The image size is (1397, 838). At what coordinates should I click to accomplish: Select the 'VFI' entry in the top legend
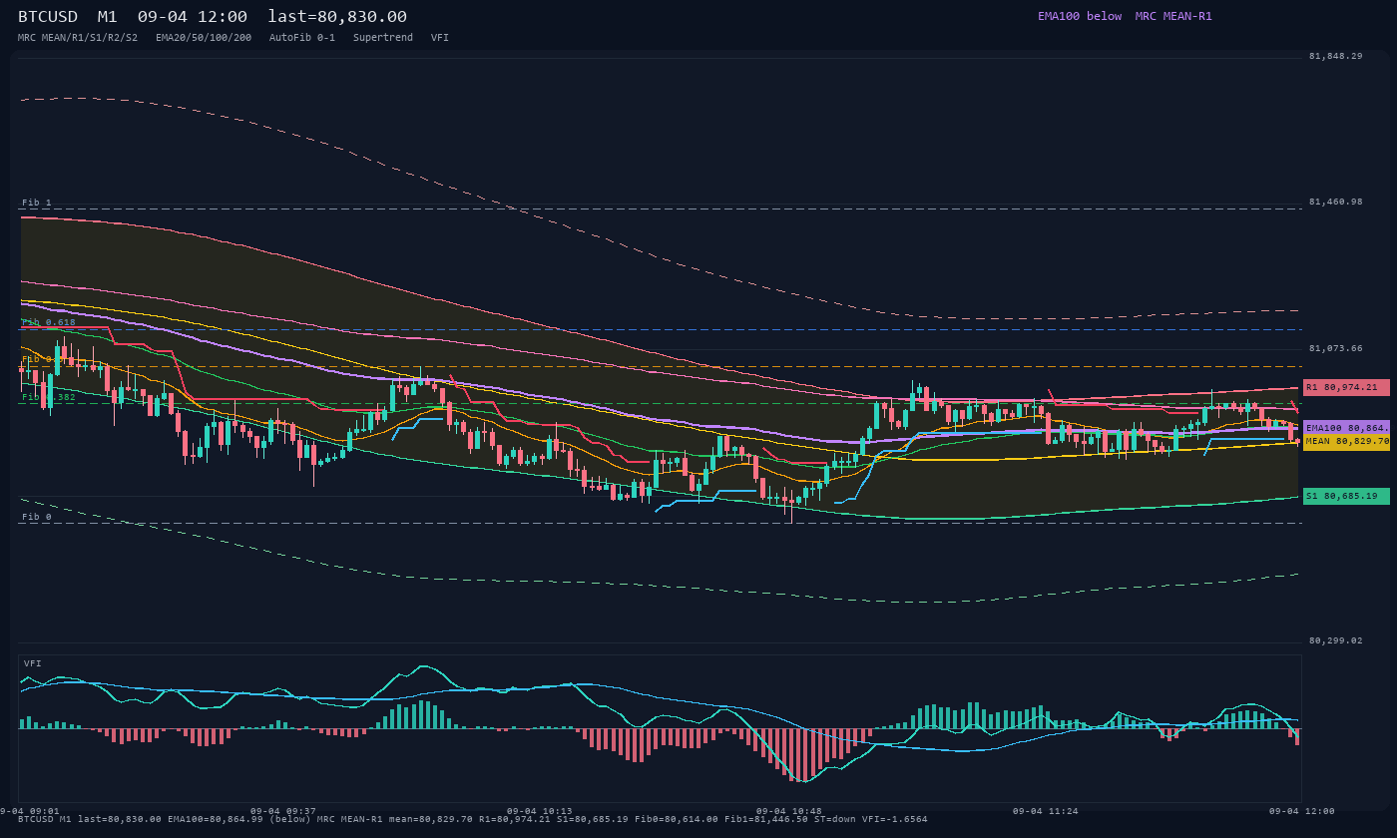click(x=440, y=37)
